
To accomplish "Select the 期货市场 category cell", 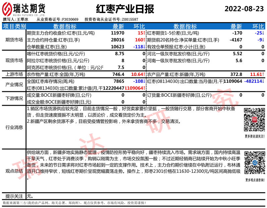I will point(14,40).
